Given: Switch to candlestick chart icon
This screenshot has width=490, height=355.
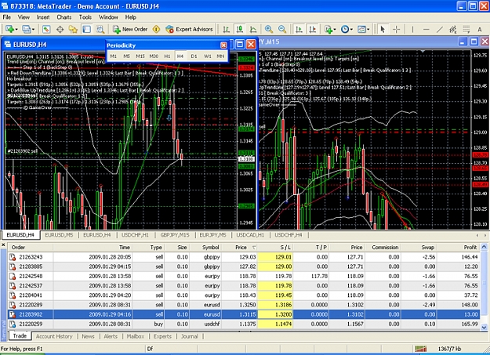Looking at the screenshot, I should 240,29.
